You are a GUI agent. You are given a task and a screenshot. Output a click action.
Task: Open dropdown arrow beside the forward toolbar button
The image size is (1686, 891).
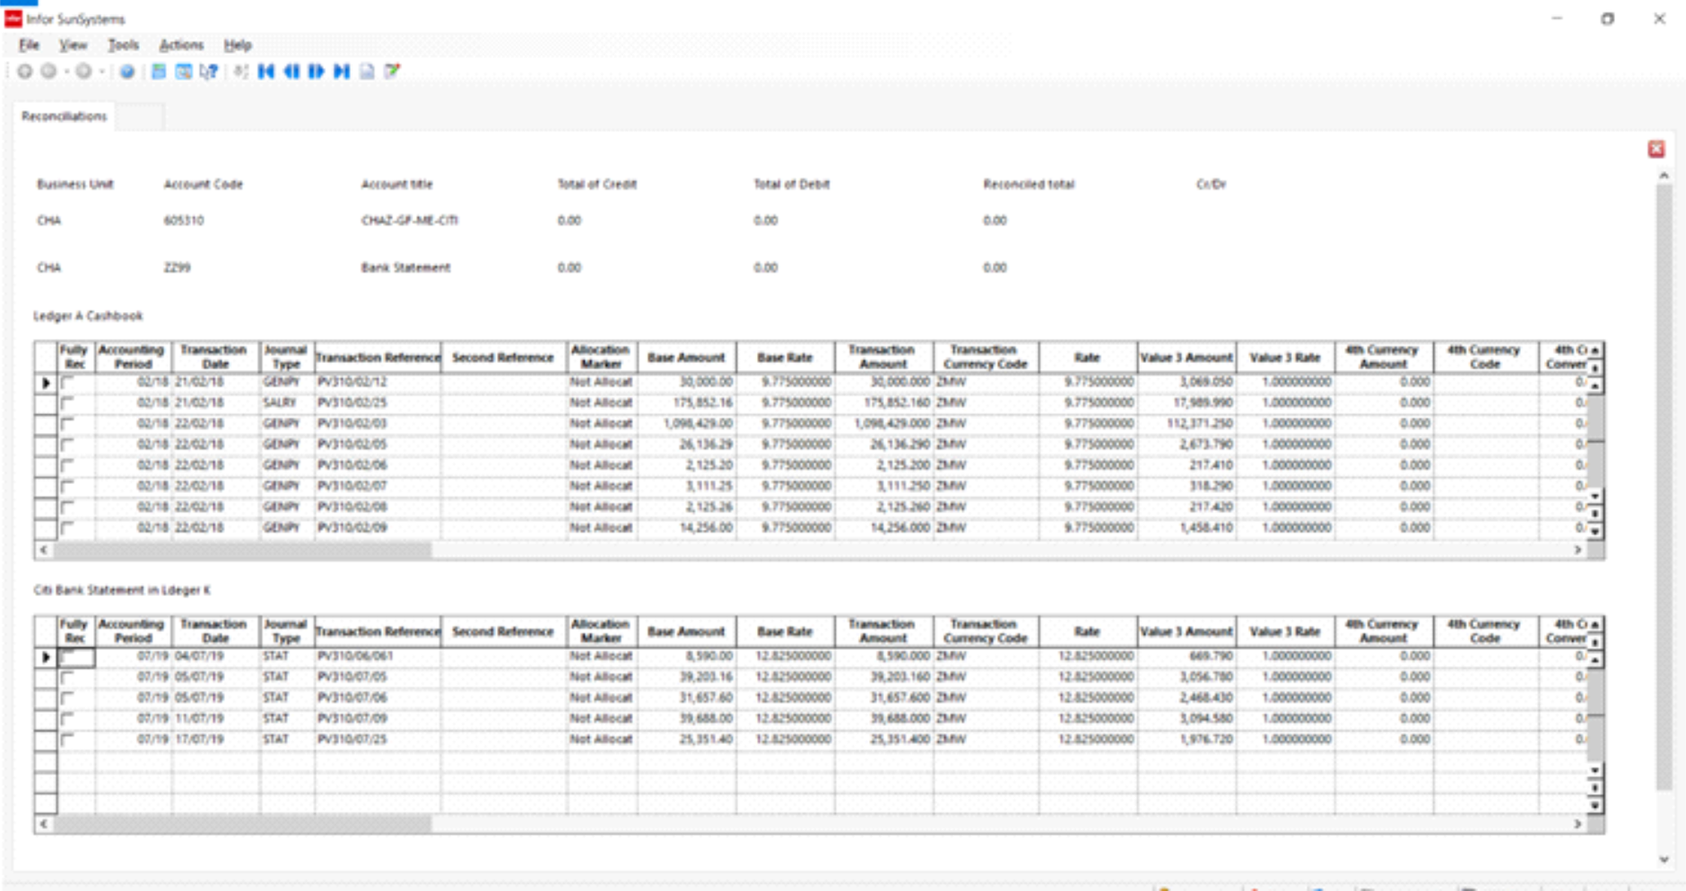click(101, 72)
